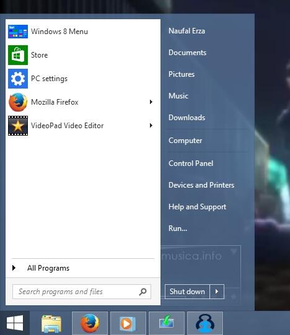Image resolution: width=290 pixels, height=335 pixels.
Task: Open Music from the Start menu
Action: point(178,96)
